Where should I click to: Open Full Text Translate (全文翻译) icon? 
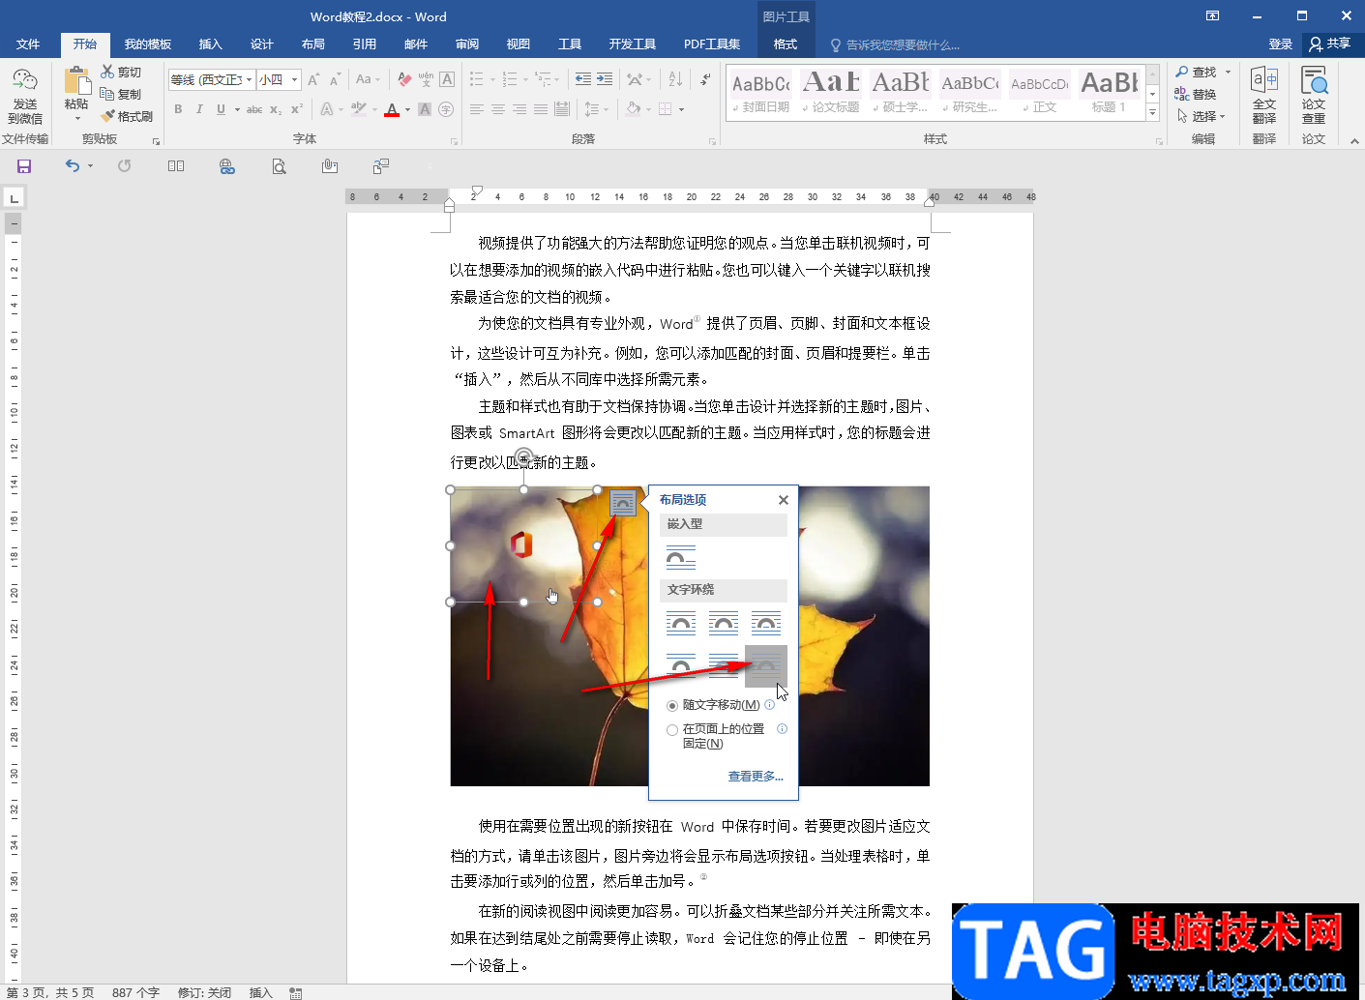[1264, 79]
